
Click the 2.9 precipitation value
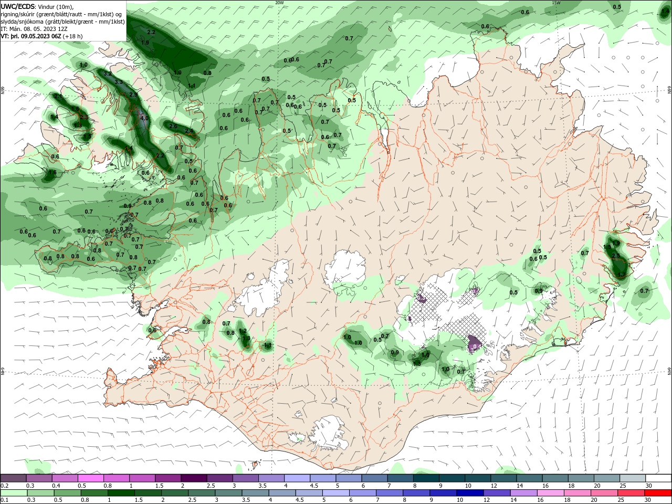click(133, 94)
